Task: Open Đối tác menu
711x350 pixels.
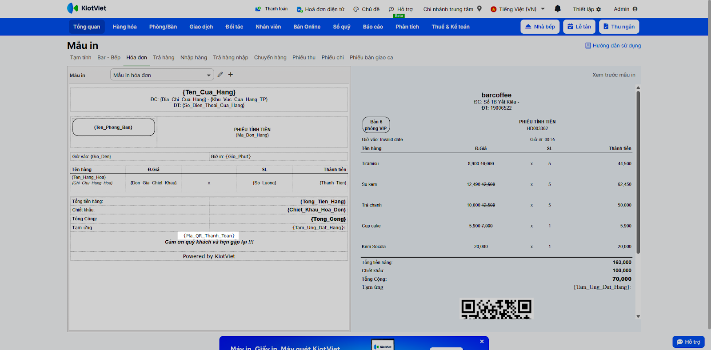Action: coord(234,27)
